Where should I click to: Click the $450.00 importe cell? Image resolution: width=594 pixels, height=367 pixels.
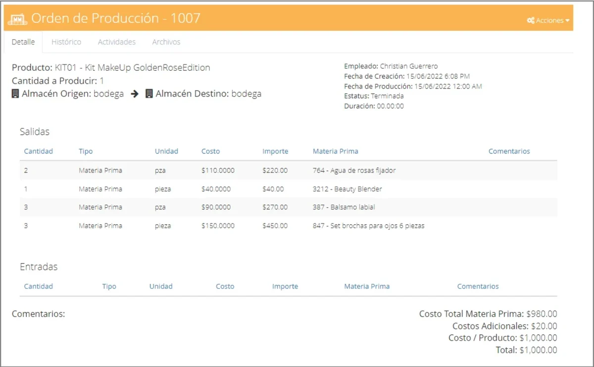[x=275, y=226]
